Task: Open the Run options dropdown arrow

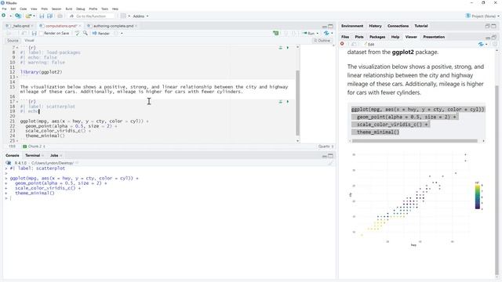Action: tap(317, 33)
